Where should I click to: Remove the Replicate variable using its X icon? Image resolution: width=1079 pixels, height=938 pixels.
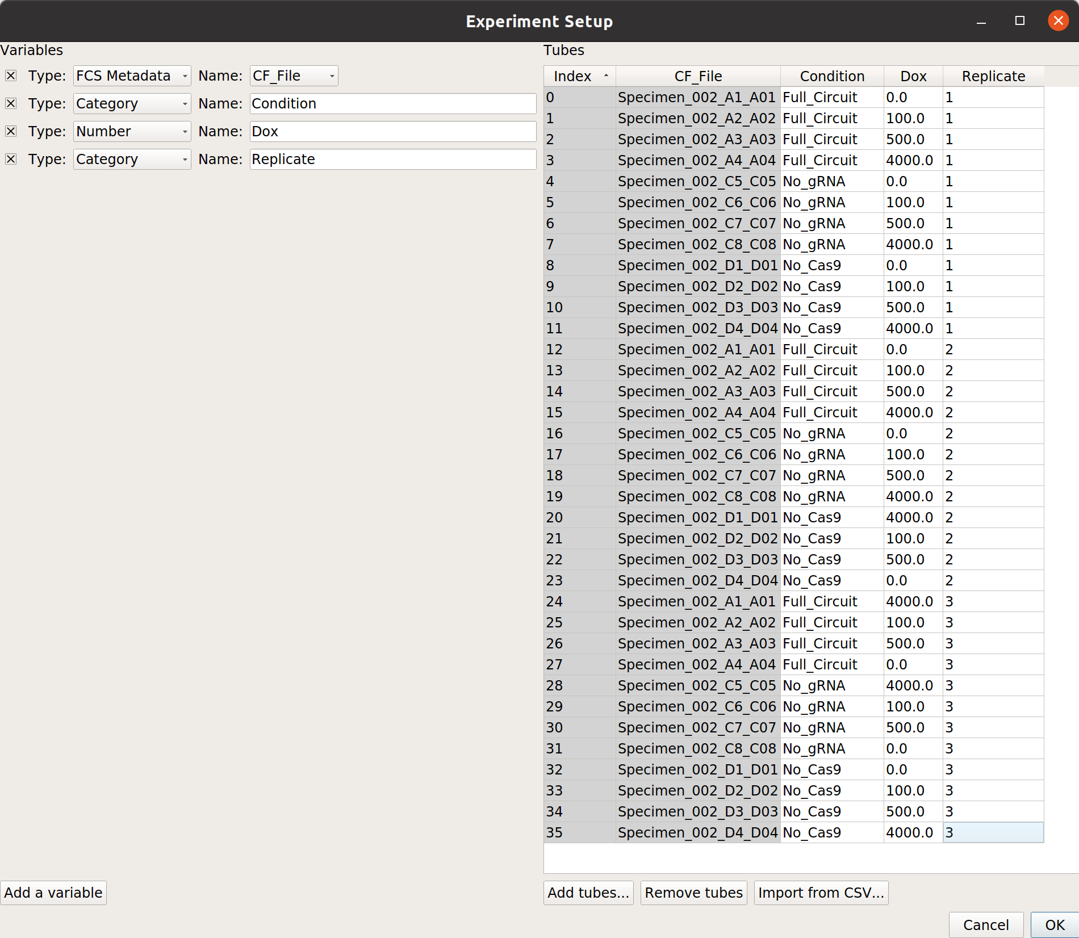11,159
